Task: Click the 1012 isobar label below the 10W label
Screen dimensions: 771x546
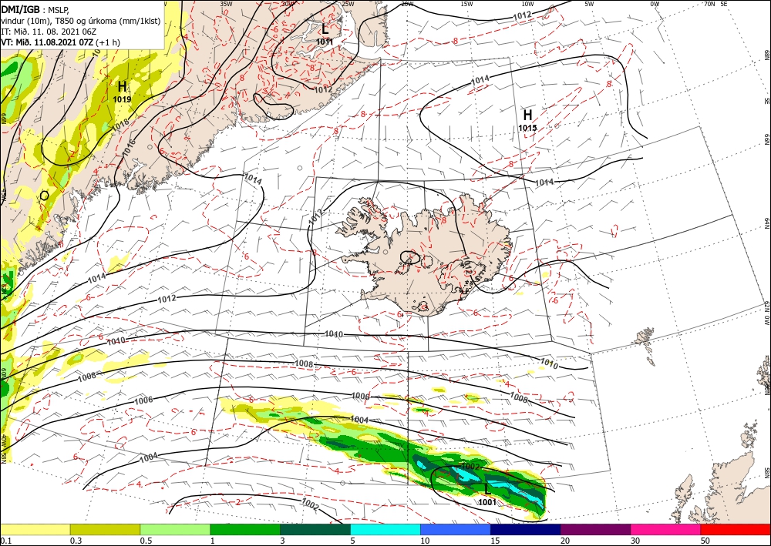Action: click(x=522, y=15)
